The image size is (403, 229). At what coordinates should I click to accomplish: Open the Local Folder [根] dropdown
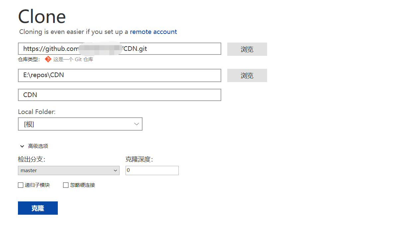tap(80, 124)
